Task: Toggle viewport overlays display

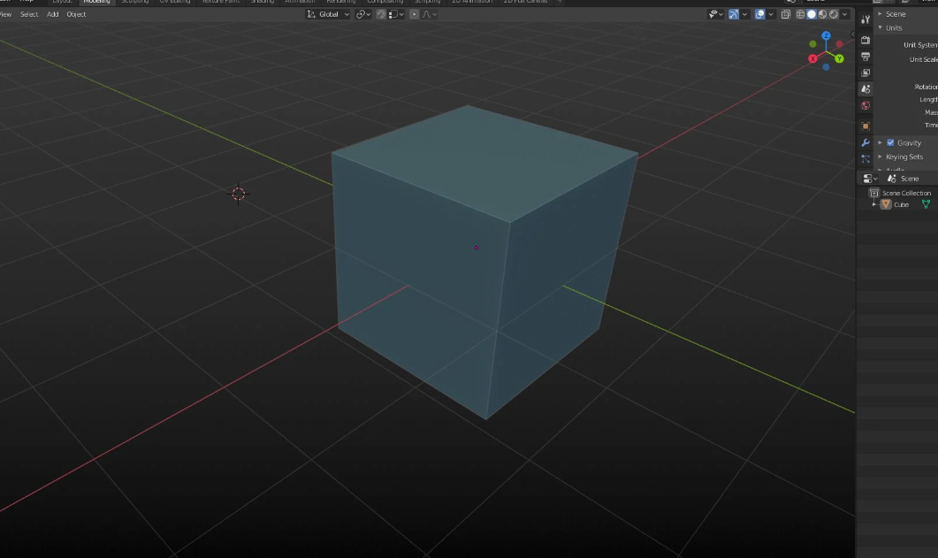Action: coord(759,14)
